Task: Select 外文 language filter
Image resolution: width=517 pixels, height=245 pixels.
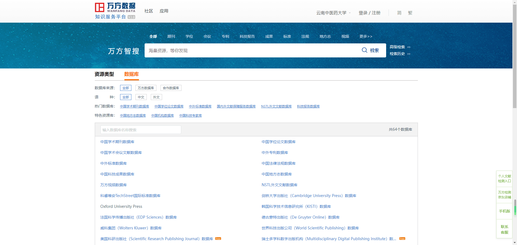Action: [156, 97]
